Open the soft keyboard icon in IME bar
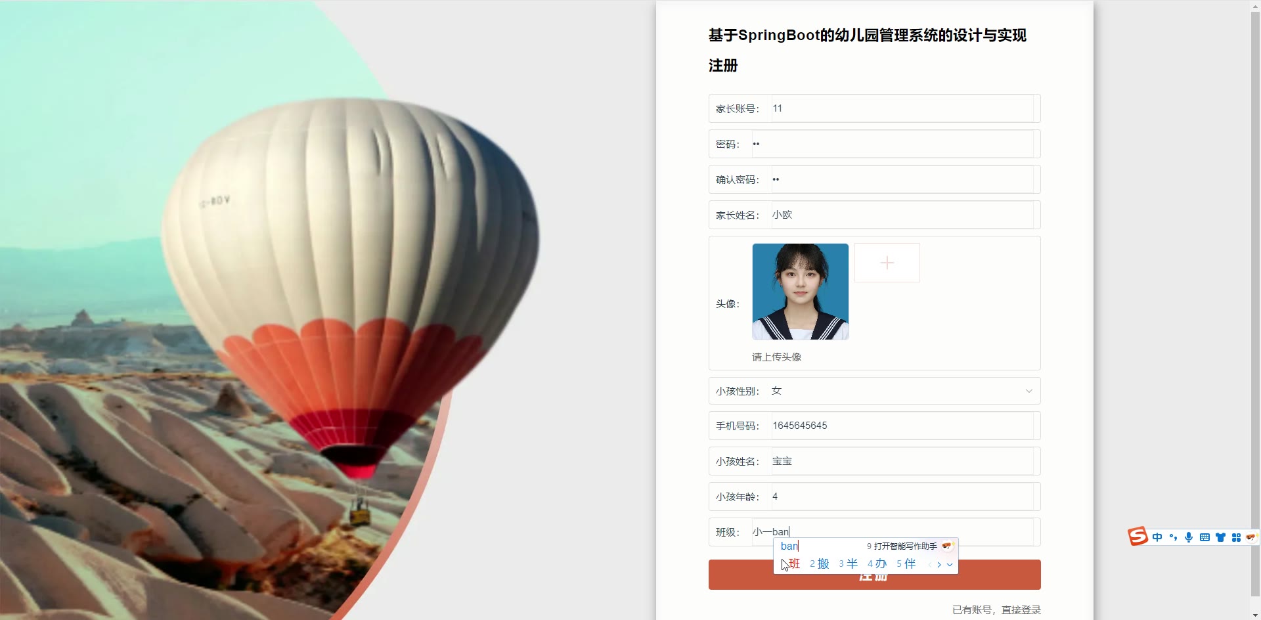 pos(1205,537)
